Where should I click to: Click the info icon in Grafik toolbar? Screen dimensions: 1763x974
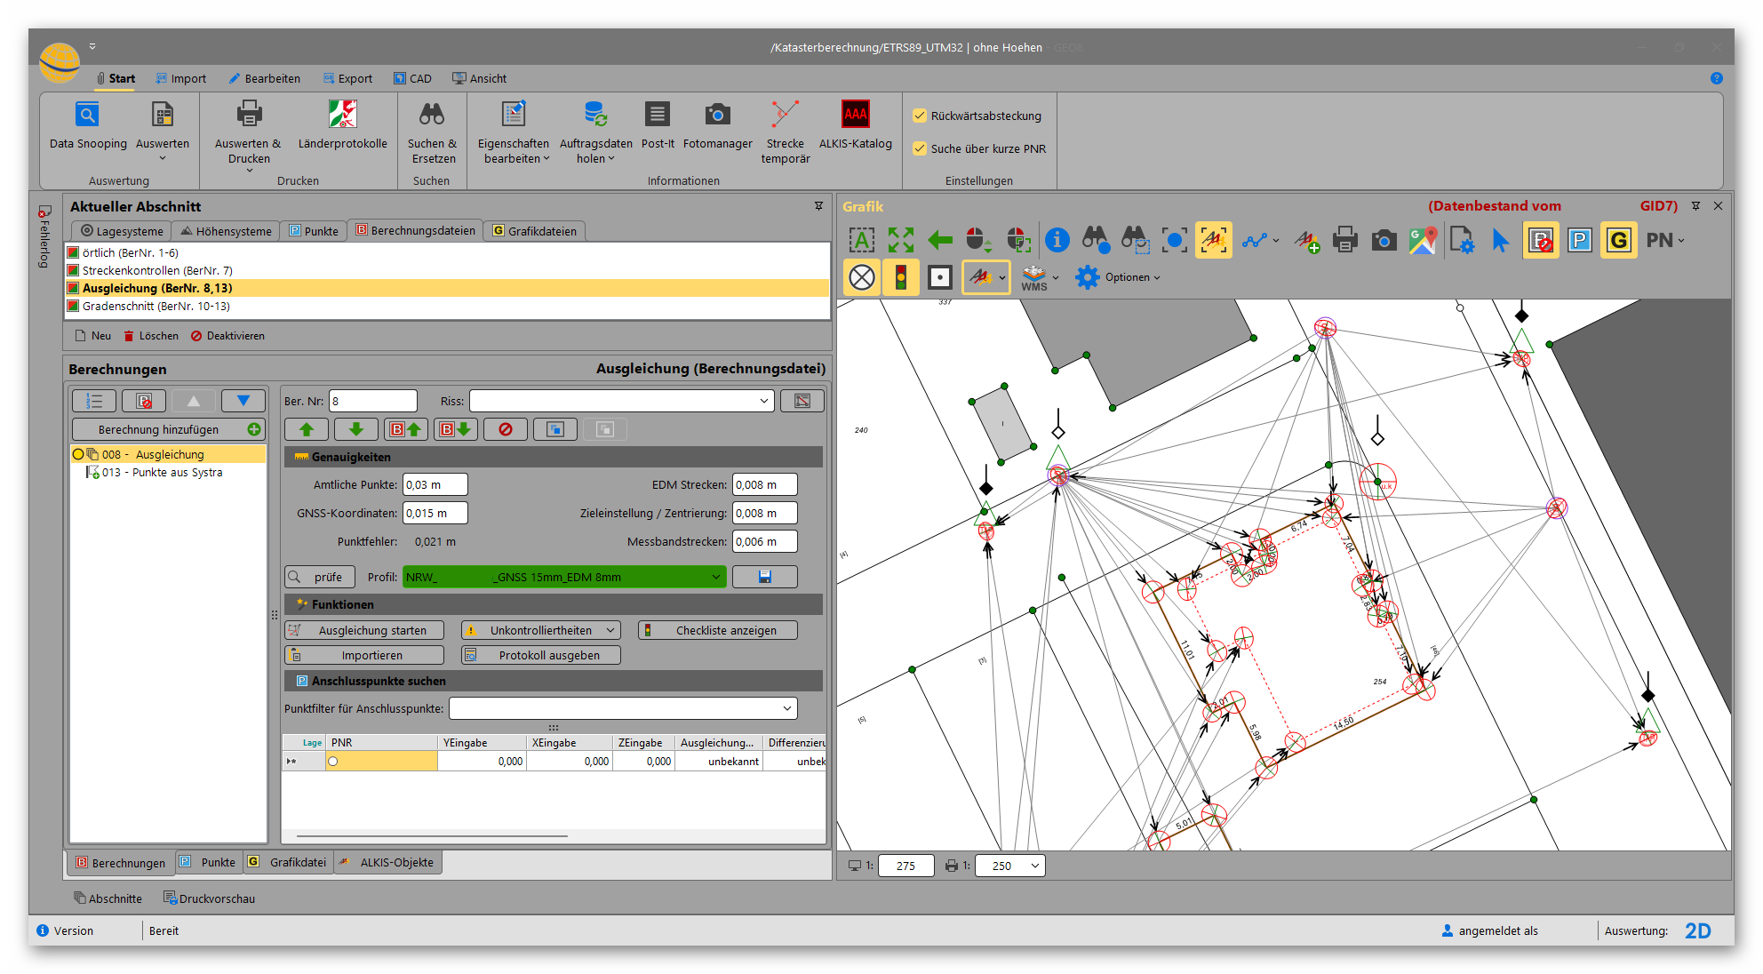click(1057, 240)
